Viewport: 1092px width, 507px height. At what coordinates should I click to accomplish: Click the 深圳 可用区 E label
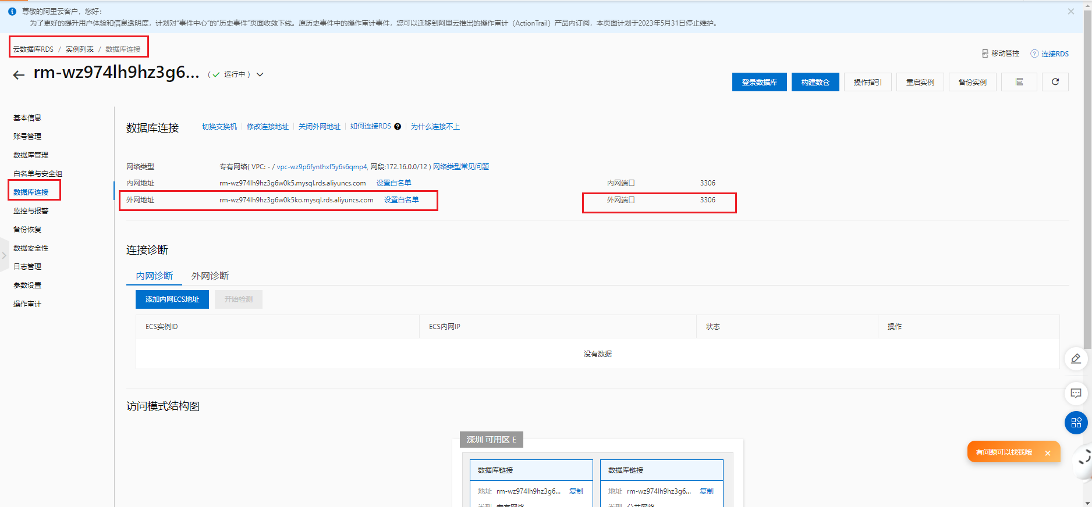pyautogui.click(x=491, y=440)
